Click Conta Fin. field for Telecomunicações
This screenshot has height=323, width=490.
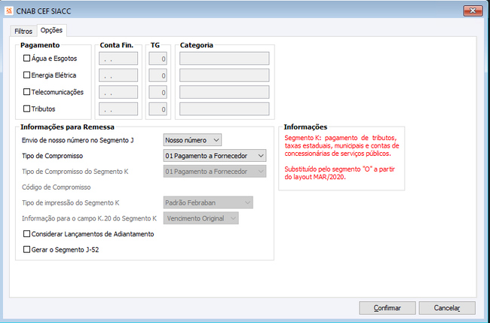118,93
